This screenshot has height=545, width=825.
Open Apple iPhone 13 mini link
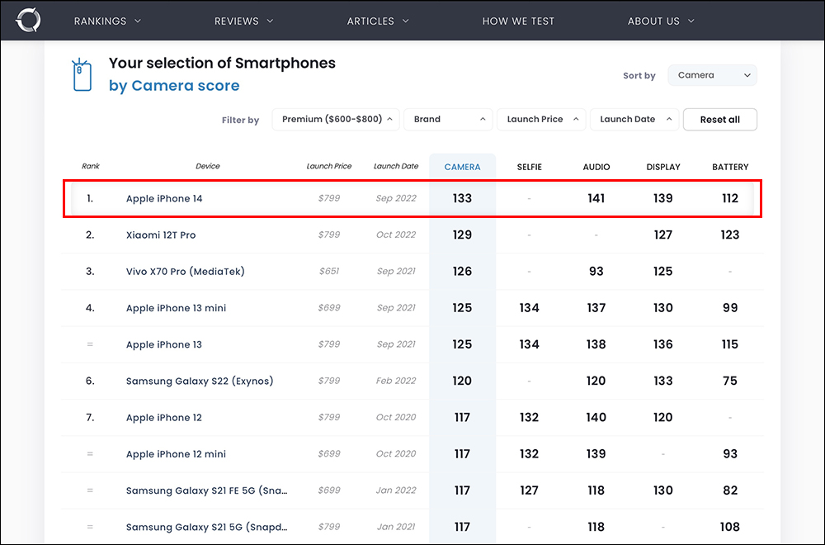tap(176, 308)
